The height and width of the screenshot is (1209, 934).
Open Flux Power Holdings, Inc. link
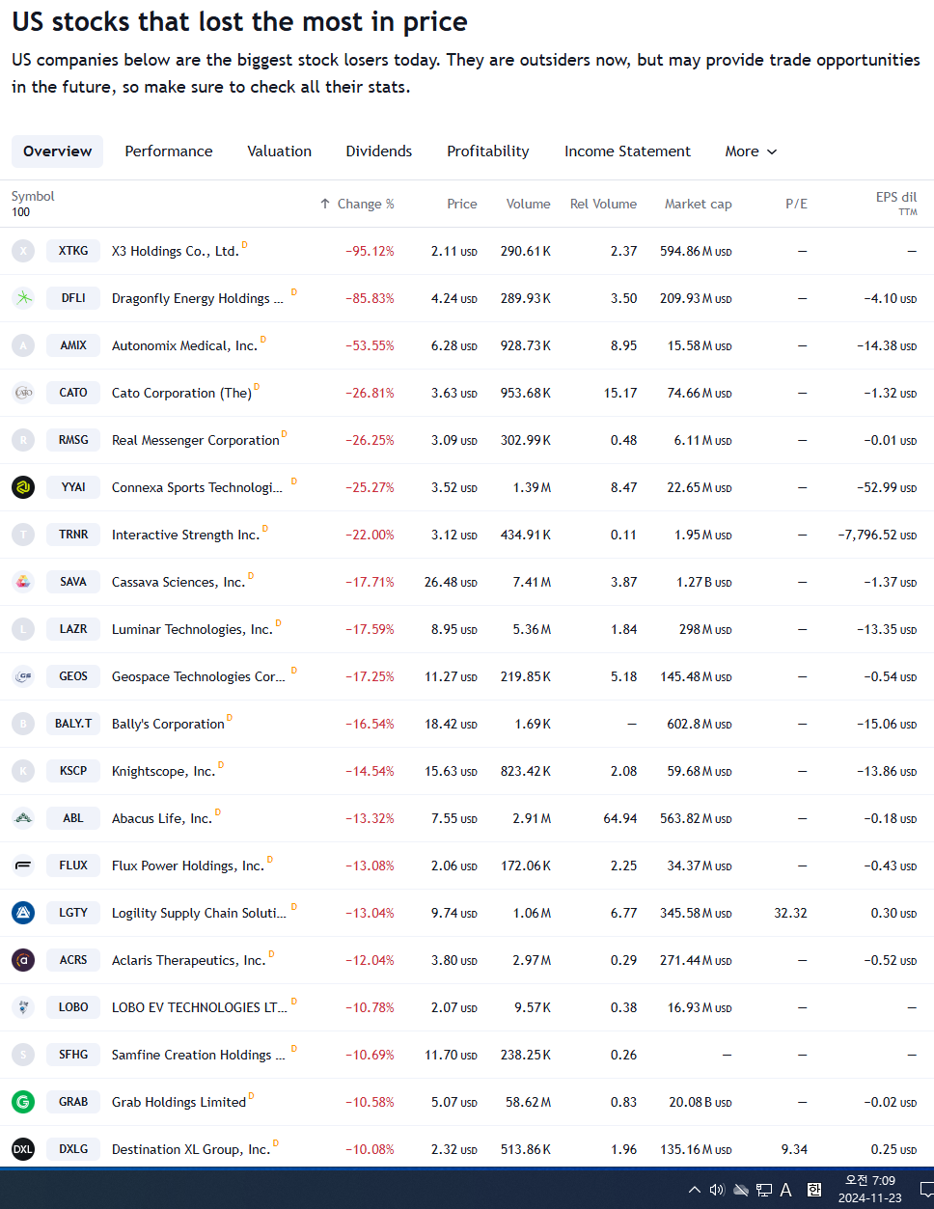click(x=188, y=866)
